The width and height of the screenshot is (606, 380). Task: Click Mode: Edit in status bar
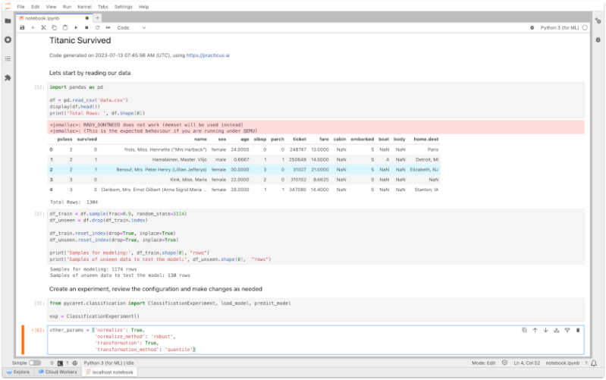[483, 363]
